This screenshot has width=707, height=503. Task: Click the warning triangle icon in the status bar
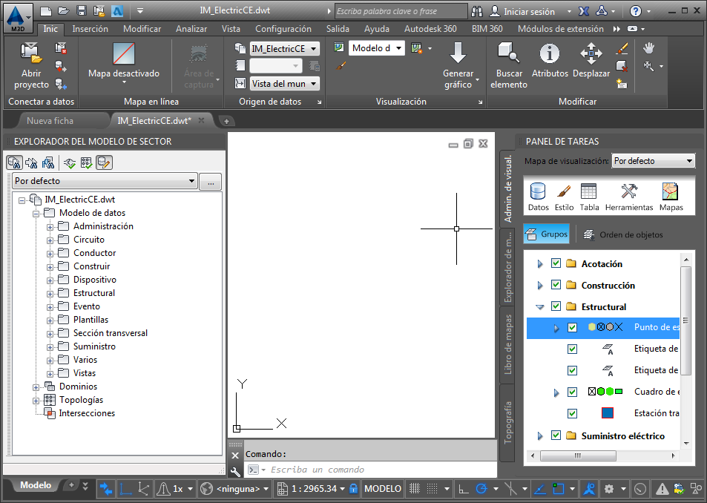pos(662,489)
